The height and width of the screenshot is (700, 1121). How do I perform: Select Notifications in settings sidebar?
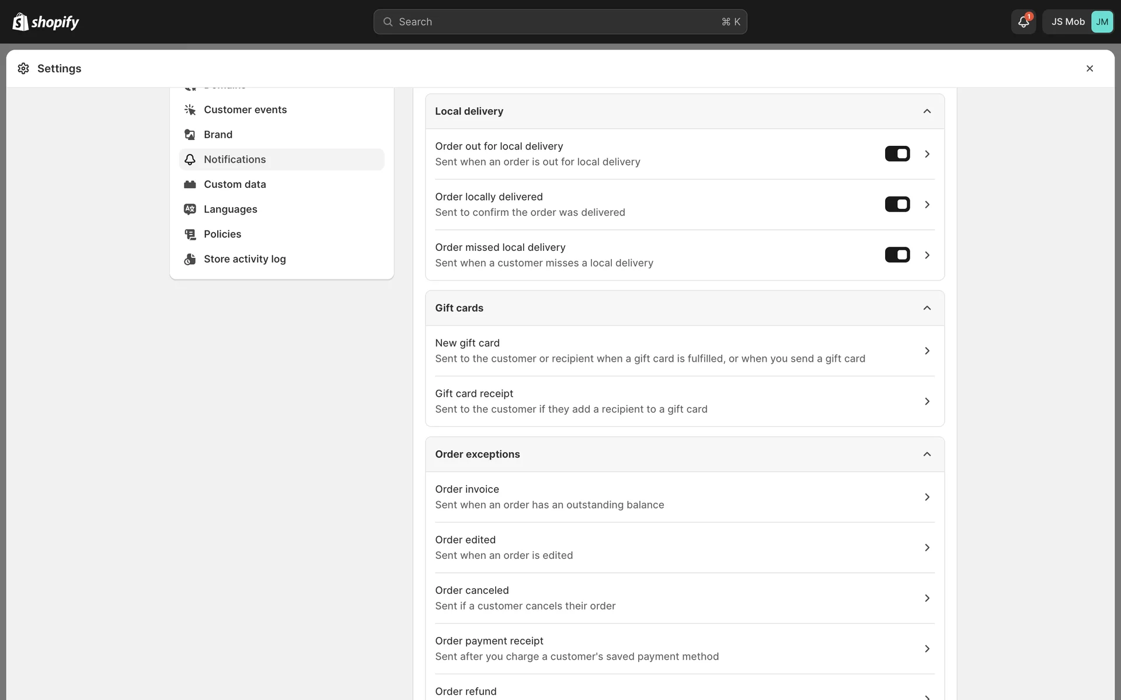(235, 159)
